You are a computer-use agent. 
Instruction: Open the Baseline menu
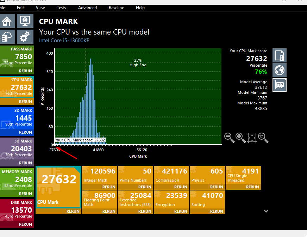click(x=116, y=8)
